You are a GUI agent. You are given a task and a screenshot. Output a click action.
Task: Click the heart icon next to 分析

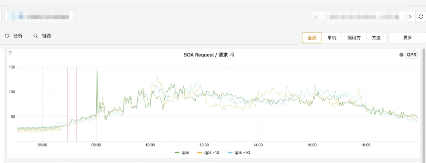(7, 36)
